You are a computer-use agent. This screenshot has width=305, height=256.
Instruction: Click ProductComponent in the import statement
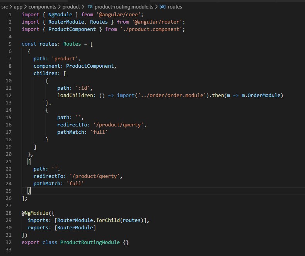pyautogui.click(x=72, y=29)
